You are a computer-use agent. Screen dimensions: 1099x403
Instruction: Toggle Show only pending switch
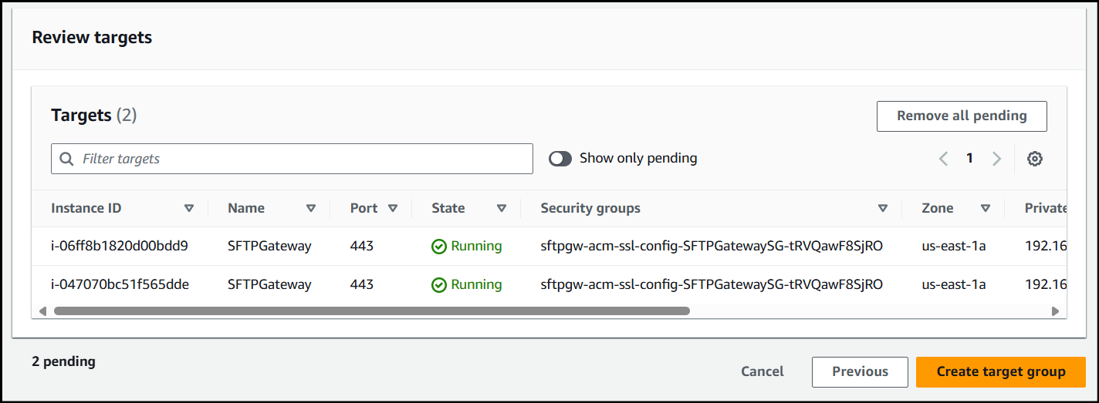coord(560,159)
